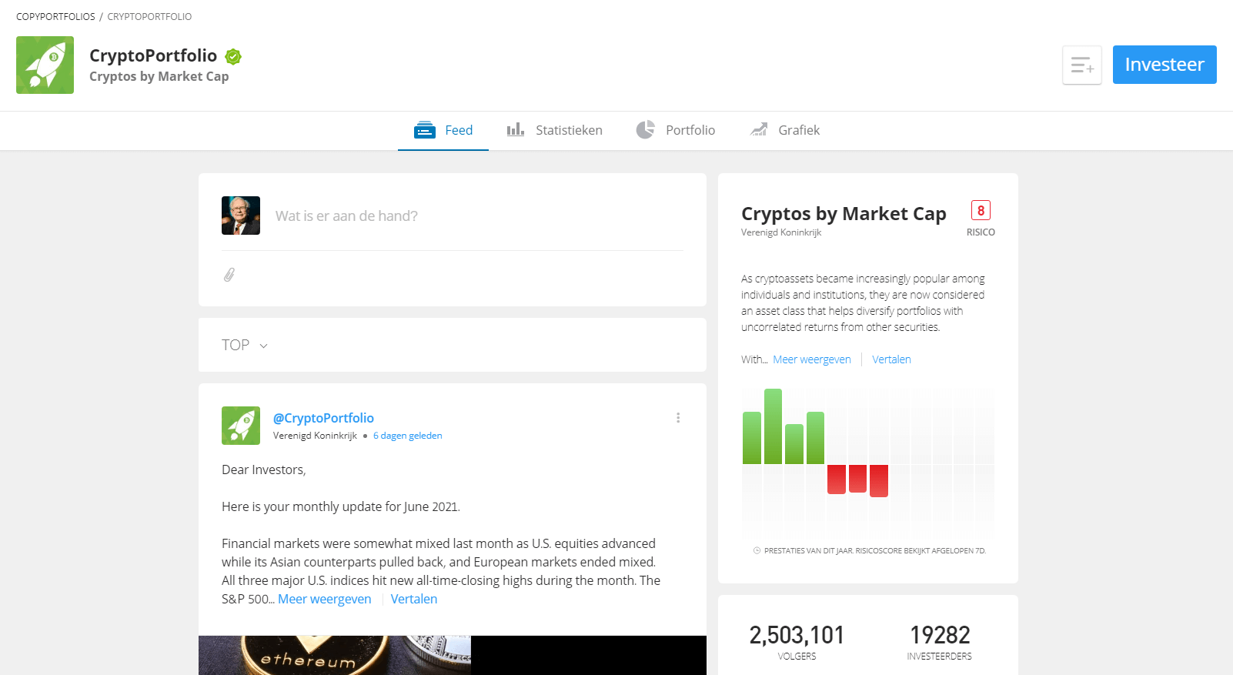Viewport: 1233px width, 675px height.
Task: Open the three-dot post options menu
Action: [678, 418]
